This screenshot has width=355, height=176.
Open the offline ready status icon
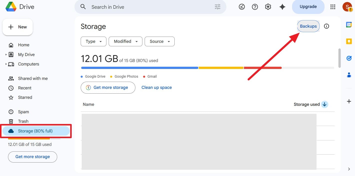[x=242, y=7]
